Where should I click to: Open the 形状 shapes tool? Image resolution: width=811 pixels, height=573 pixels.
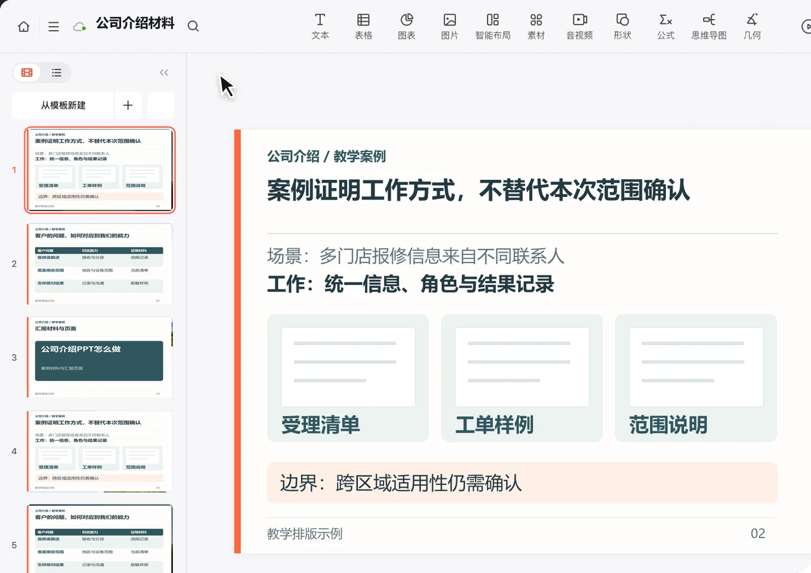(623, 27)
